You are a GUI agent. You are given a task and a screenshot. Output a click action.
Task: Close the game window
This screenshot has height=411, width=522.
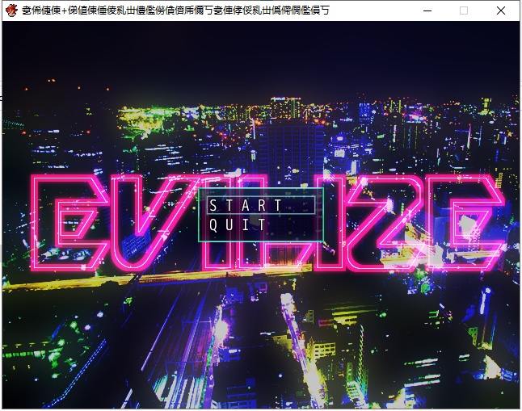point(501,10)
